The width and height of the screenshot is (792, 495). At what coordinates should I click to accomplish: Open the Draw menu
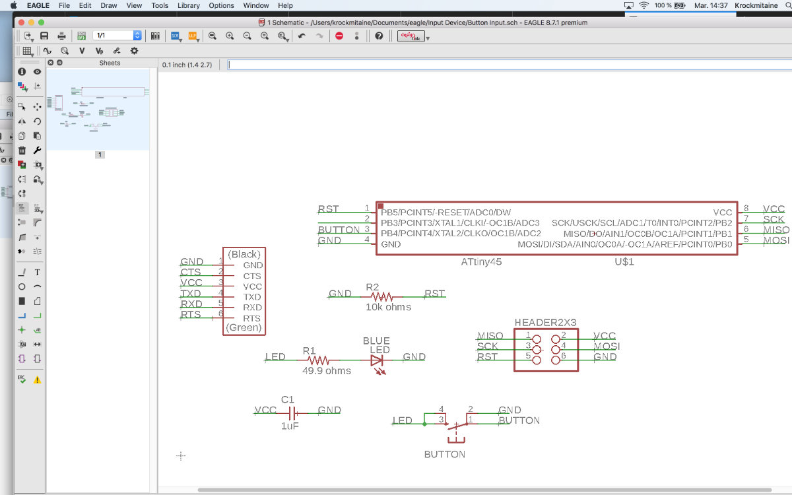[109, 5]
